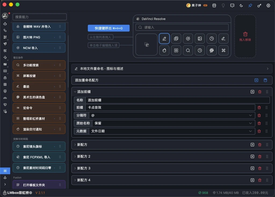The image size is (275, 197).
Task: Select 多功能搜索 list item
Action: pyautogui.click(x=39, y=65)
